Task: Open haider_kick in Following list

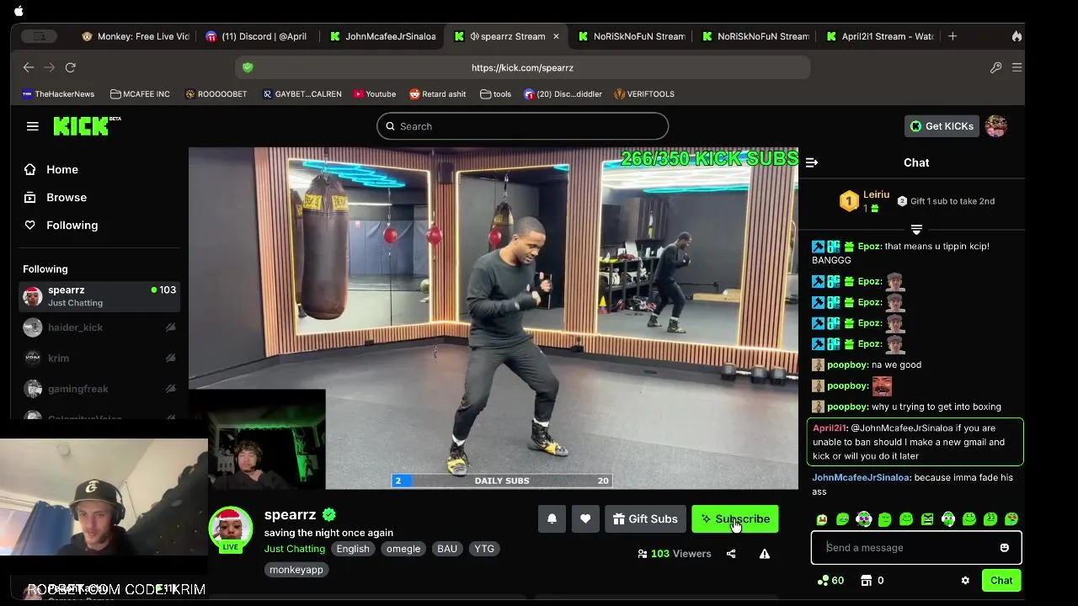Action: click(x=99, y=327)
